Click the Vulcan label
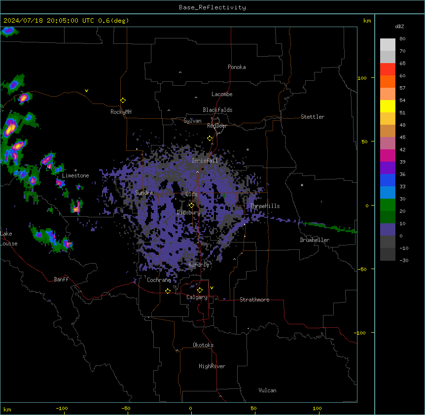The image size is (425, 415). [x=267, y=390]
